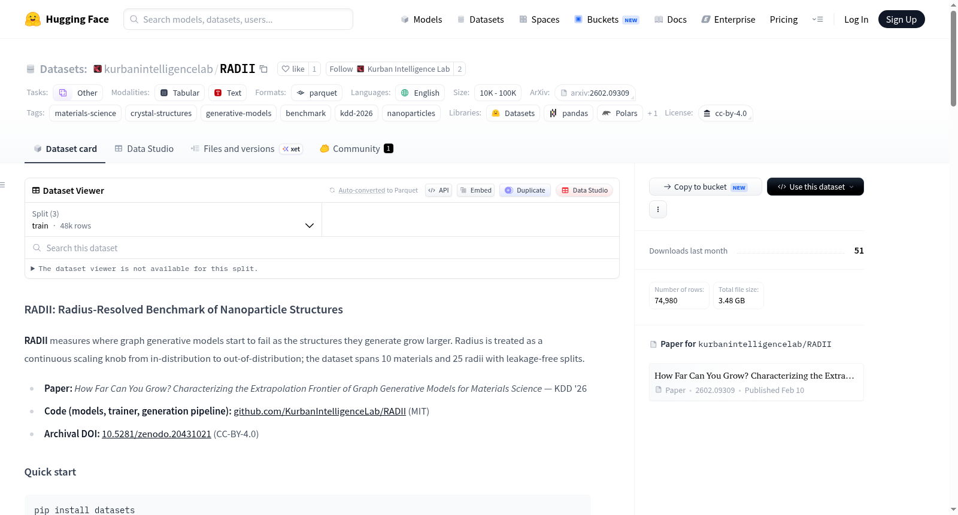Image resolution: width=958 pixels, height=515 pixels.
Task: Click the 'Number of rows: 74,980' stat
Action: tap(679, 295)
